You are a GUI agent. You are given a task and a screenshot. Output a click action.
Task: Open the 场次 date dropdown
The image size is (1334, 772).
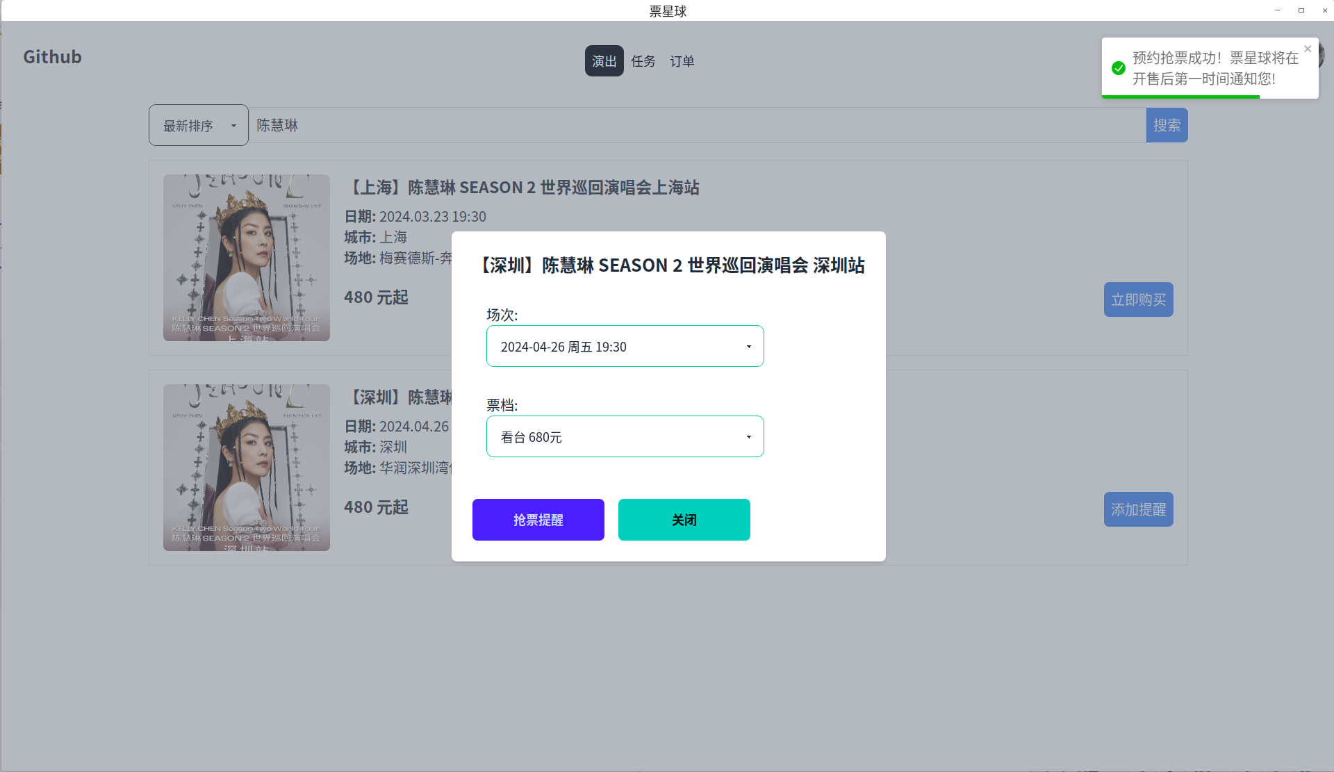[x=625, y=346]
